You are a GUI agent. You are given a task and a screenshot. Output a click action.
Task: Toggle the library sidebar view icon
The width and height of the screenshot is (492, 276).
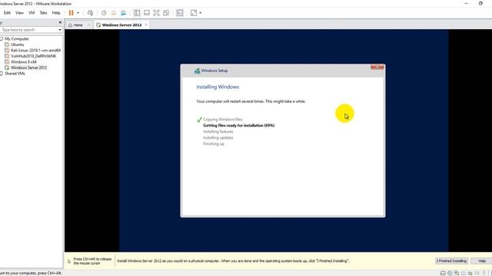[137, 13]
